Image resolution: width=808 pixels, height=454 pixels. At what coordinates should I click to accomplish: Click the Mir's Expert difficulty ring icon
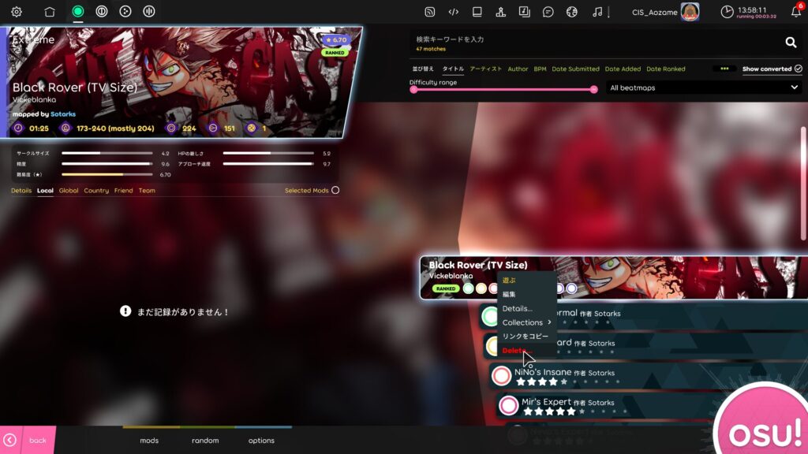[508, 406]
